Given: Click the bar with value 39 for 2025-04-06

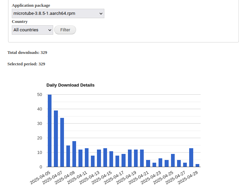Looking at the screenshot, I should [x=56, y=139].
